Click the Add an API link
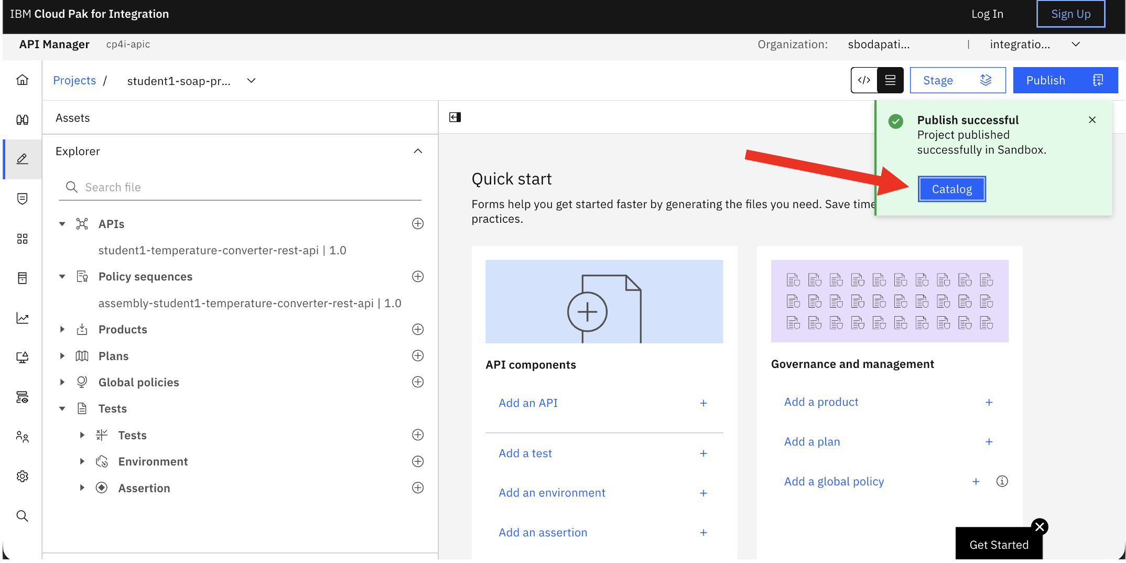The width and height of the screenshot is (1126, 563). 528,403
